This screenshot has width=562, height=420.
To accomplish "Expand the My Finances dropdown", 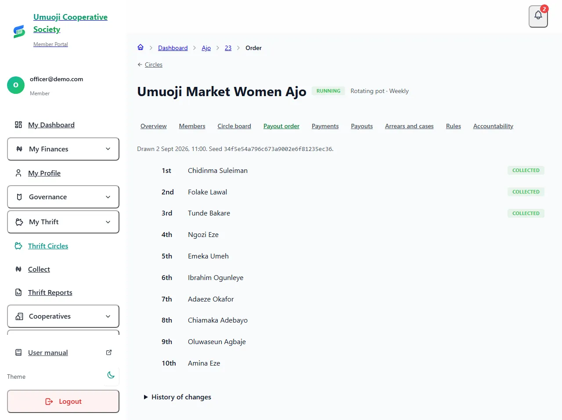I will click(63, 149).
